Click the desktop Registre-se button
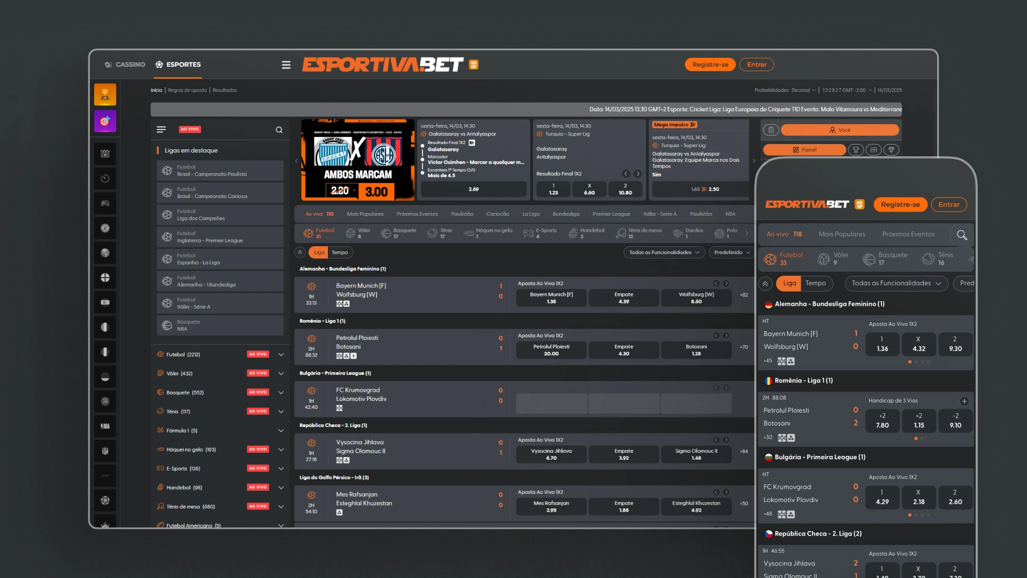 pos(710,65)
